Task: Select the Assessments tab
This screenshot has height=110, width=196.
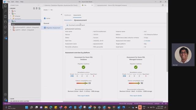Action: coord(77,15)
